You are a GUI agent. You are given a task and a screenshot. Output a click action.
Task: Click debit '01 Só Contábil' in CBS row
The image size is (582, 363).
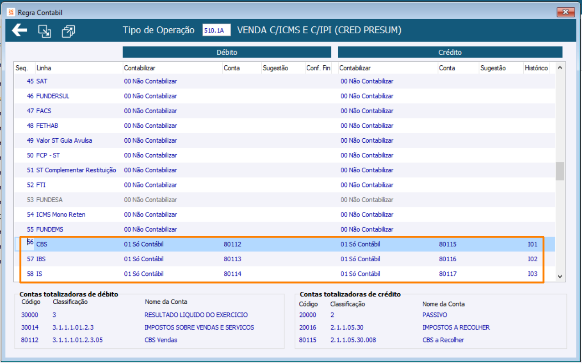144,244
